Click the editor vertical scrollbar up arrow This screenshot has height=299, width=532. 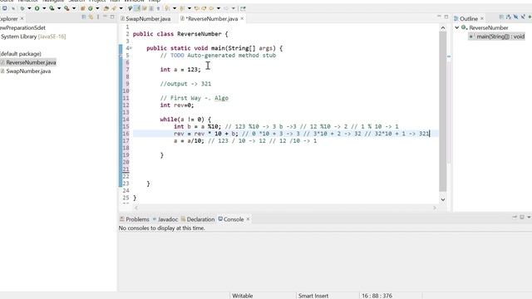(443, 28)
